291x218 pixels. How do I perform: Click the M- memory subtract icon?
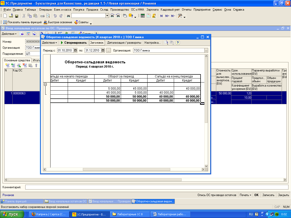coord(173,16)
